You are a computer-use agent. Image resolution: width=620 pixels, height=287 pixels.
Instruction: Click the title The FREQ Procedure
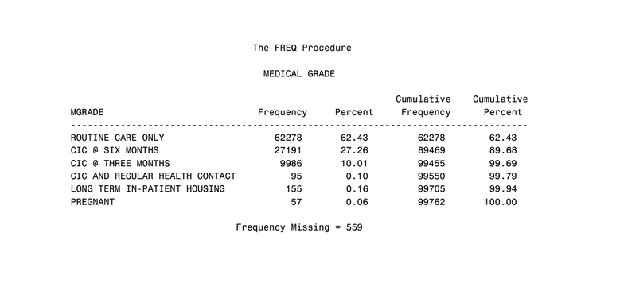pyautogui.click(x=302, y=48)
